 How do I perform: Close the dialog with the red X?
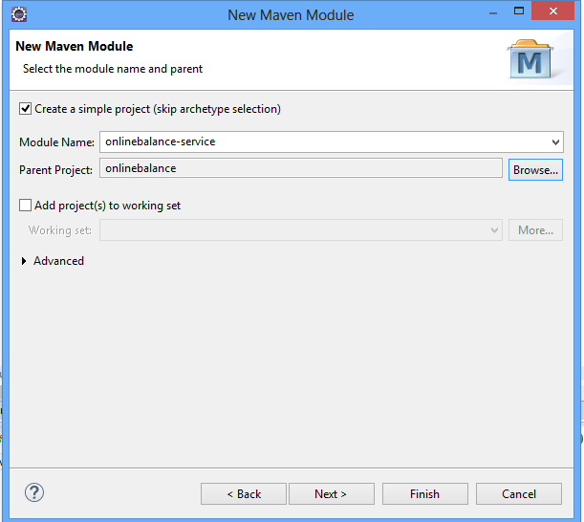click(553, 11)
